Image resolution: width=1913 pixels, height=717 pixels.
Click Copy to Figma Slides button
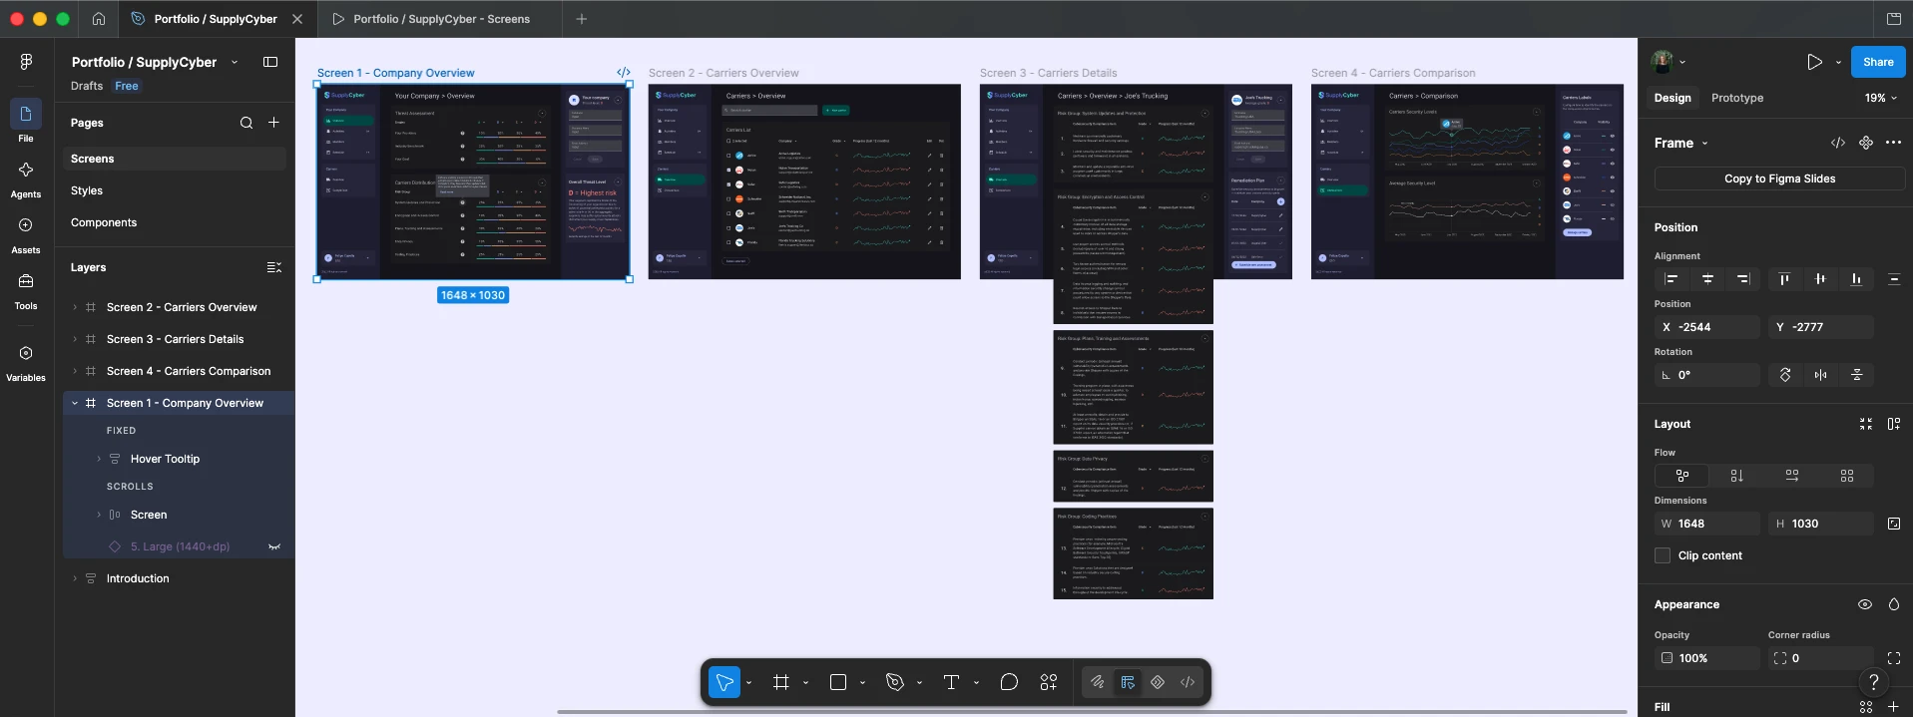1779,179
